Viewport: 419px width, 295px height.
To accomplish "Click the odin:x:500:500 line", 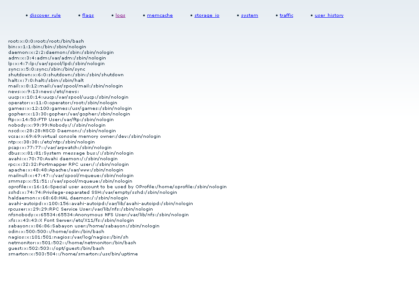I will point(56,232).
